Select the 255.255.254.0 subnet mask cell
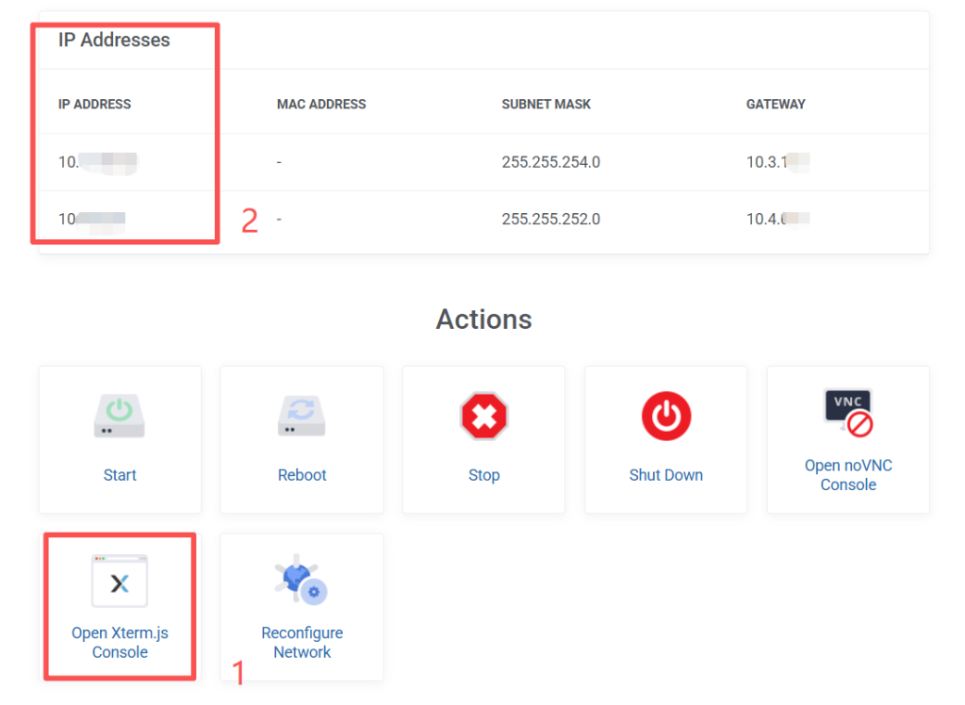 point(550,162)
